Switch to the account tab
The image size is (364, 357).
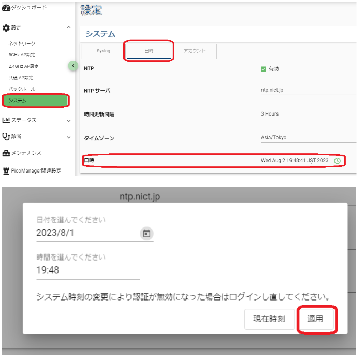coord(195,51)
